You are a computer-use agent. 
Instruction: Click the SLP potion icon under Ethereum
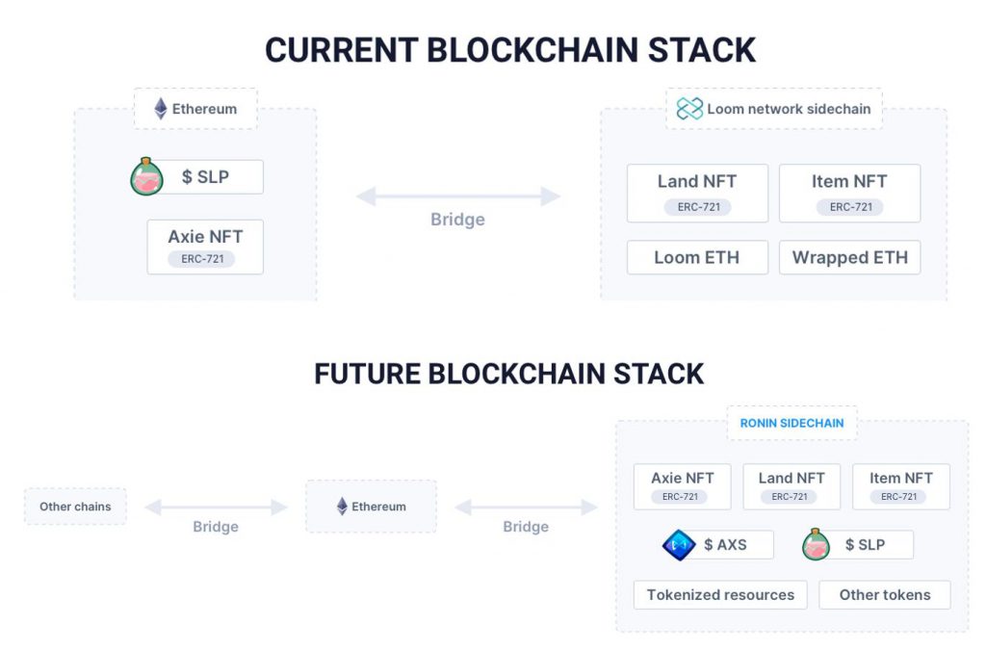[x=147, y=177]
